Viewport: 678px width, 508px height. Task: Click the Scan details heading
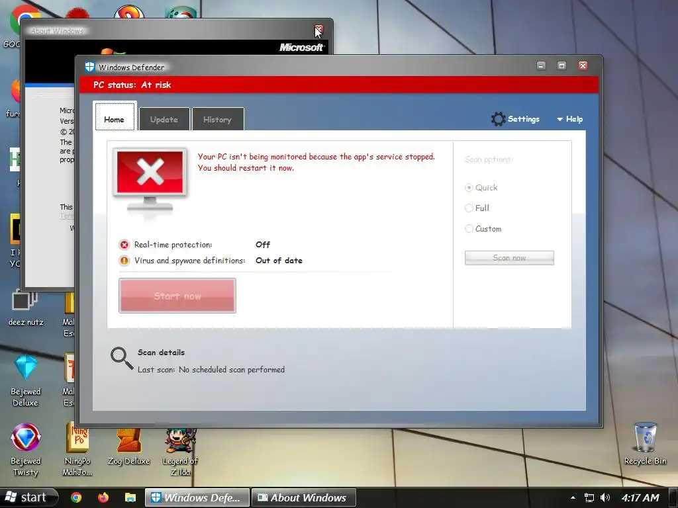tap(162, 353)
